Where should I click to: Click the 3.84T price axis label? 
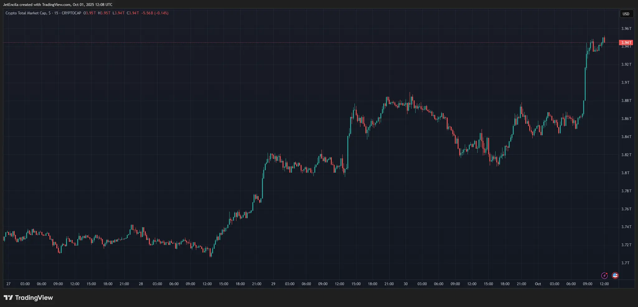pyautogui.click(x=626, y=137)
